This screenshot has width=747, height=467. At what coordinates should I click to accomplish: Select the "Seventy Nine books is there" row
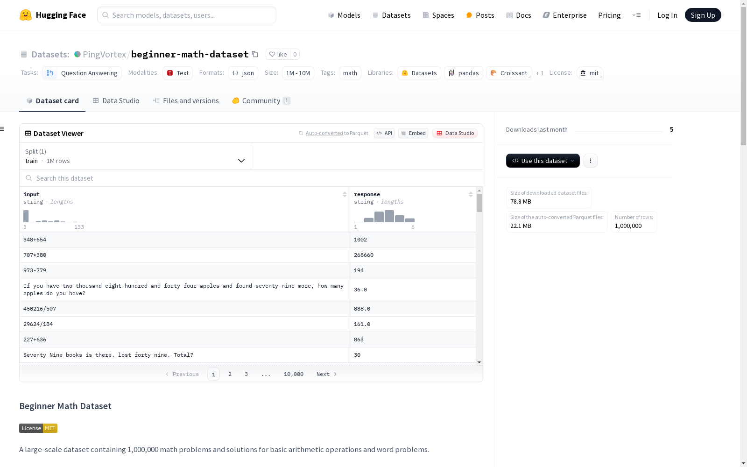click(247, 355)
